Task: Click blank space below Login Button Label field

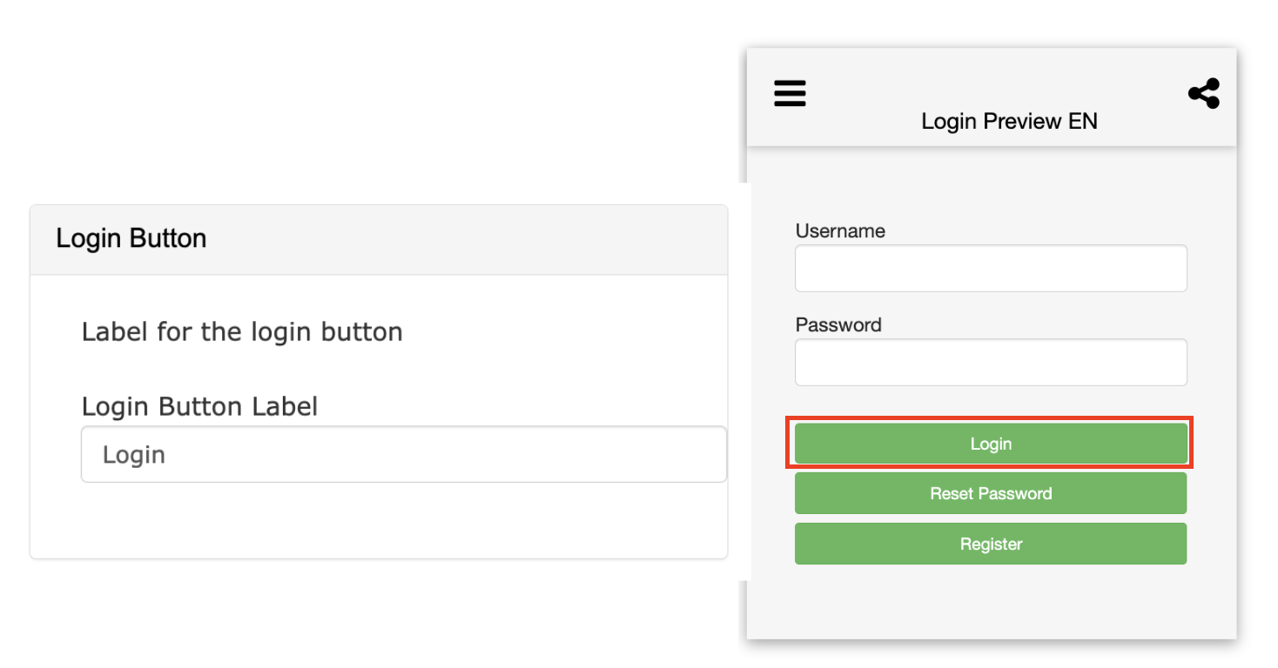Action: 379,522
